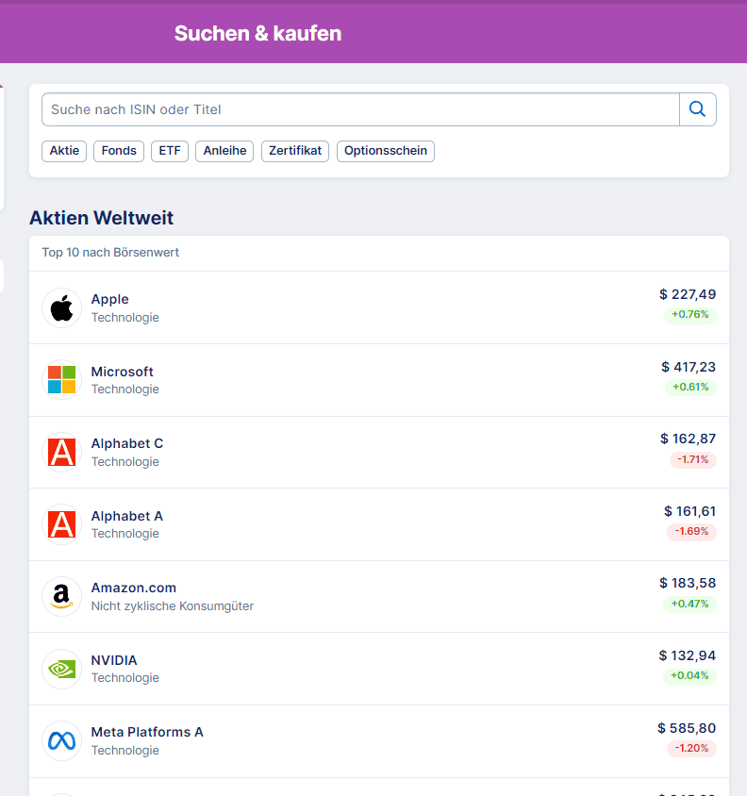The image size is (747, 796).
Task: Click 'Nicht zyklische Konsumgüter' sector label
Action: 173,606
